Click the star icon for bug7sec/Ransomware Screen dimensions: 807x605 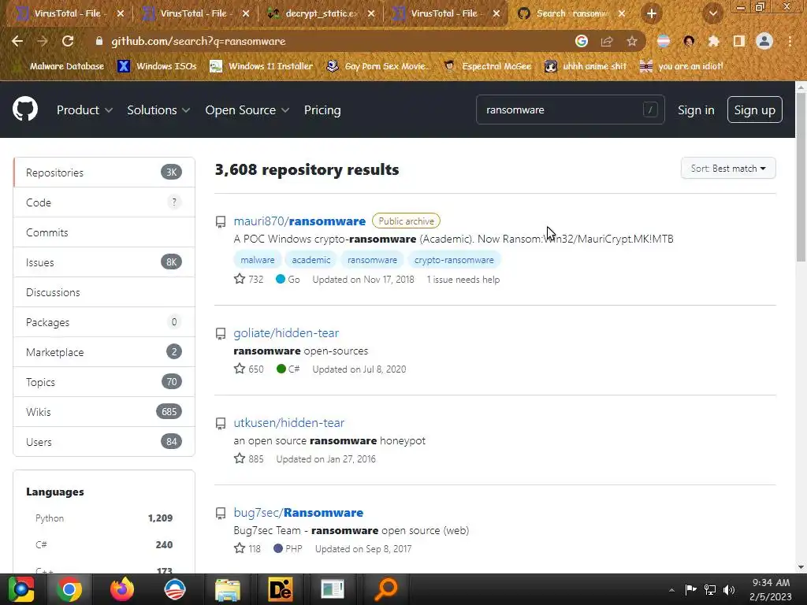pyautogui.click(x=240, y=548)
